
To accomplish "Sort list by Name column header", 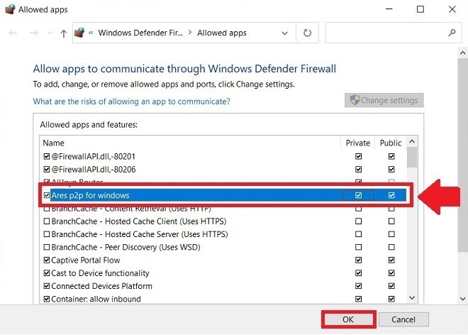I will (53, 143).
